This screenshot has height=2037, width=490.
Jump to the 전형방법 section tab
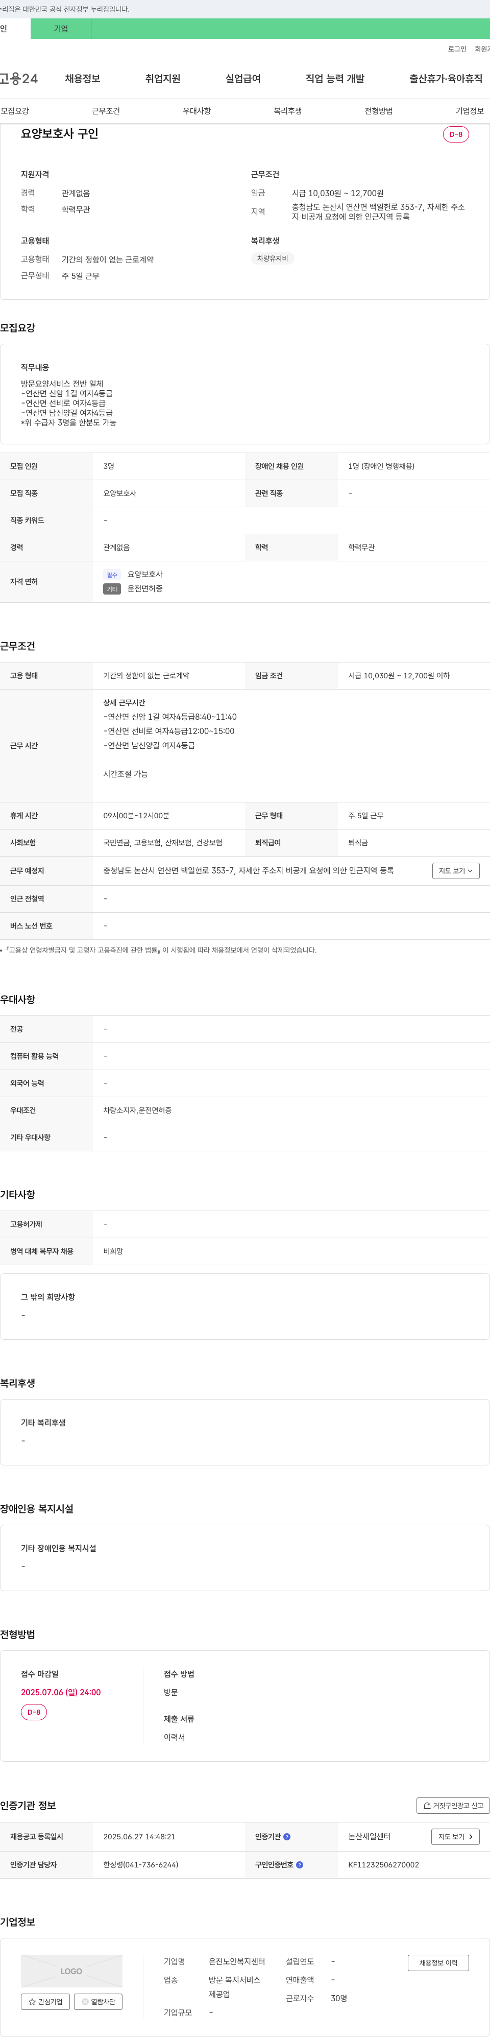pos(379,111)
